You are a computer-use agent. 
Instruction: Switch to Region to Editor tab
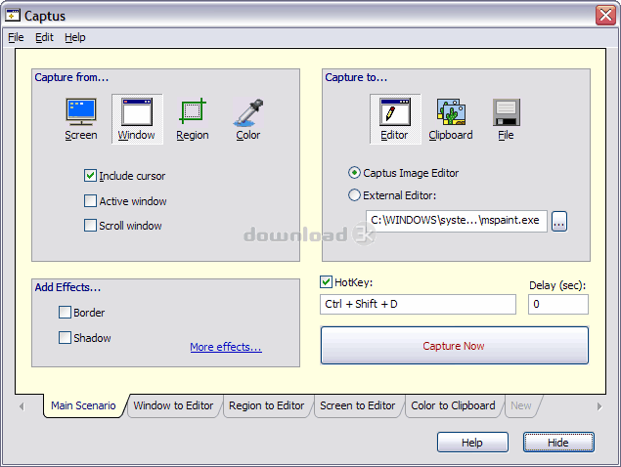tap(267, 405)
